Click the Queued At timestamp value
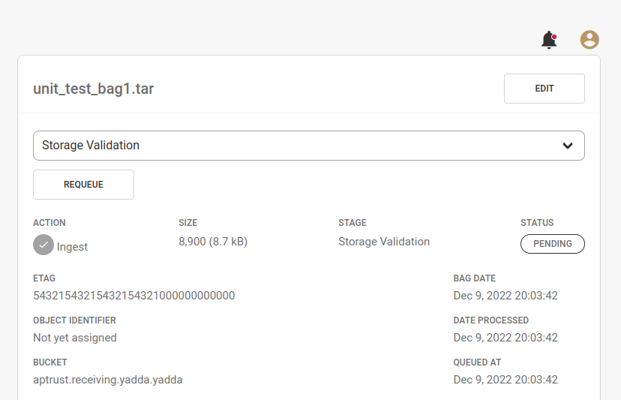Viewport: 621px width, 400px height. (505, 380)
